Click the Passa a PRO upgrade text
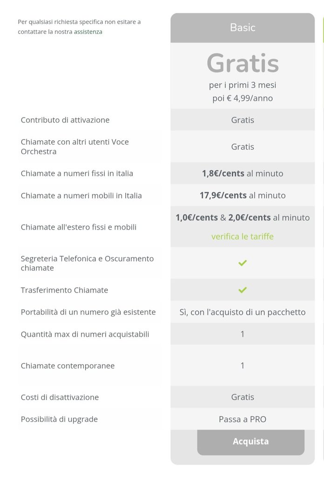Screen dimensions: 324x477 tap(243, 419)
